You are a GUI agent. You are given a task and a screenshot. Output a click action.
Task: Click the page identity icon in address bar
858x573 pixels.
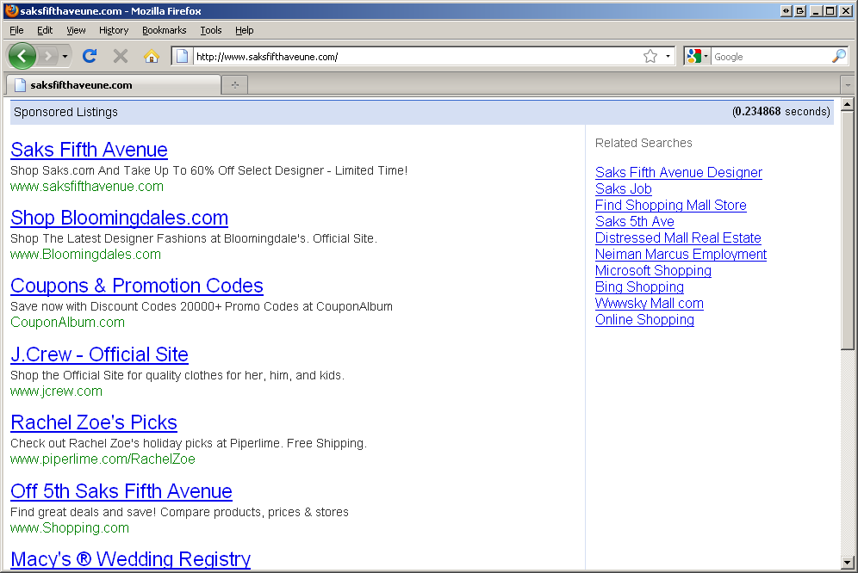(x=183, y=56)
